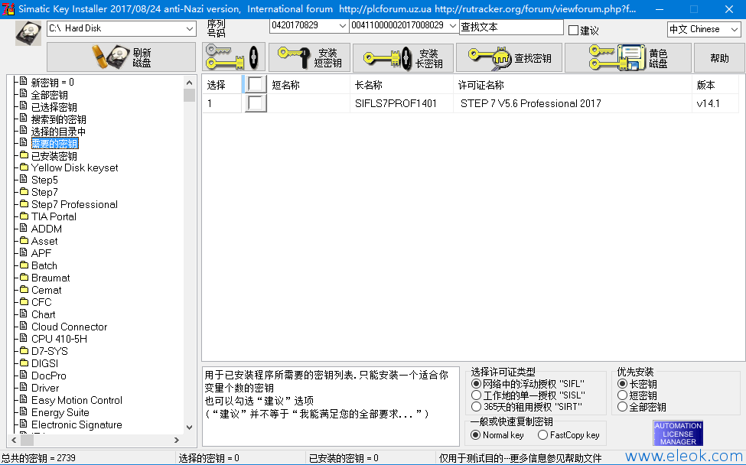Select the FastCopy key radio
This screenshot has height=465, width=746.
click(x=542, y=434)
